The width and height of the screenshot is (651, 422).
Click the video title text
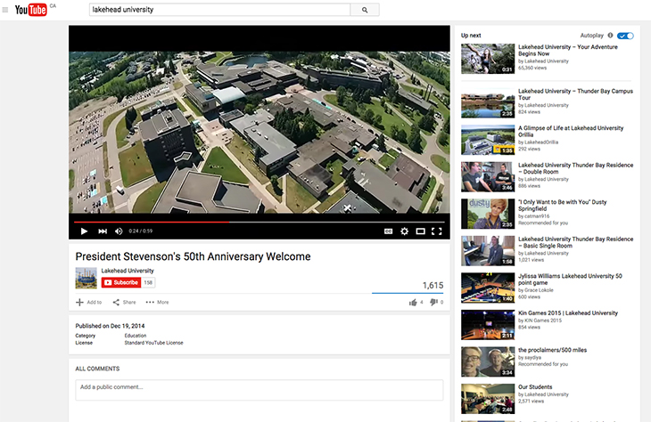193,256
